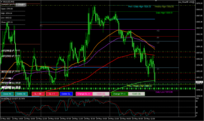Click the blue Delete SL button
This screenshot has width=204, height=121.
coord(66,94)
